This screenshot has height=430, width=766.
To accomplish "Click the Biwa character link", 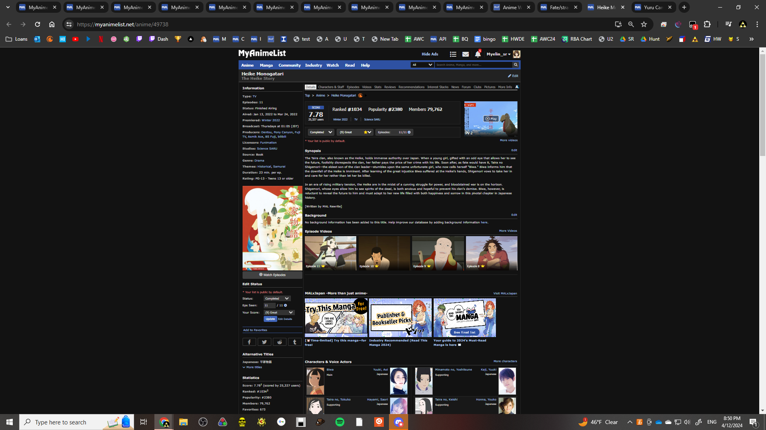I will pyautogui.click(x=330, y=370).
